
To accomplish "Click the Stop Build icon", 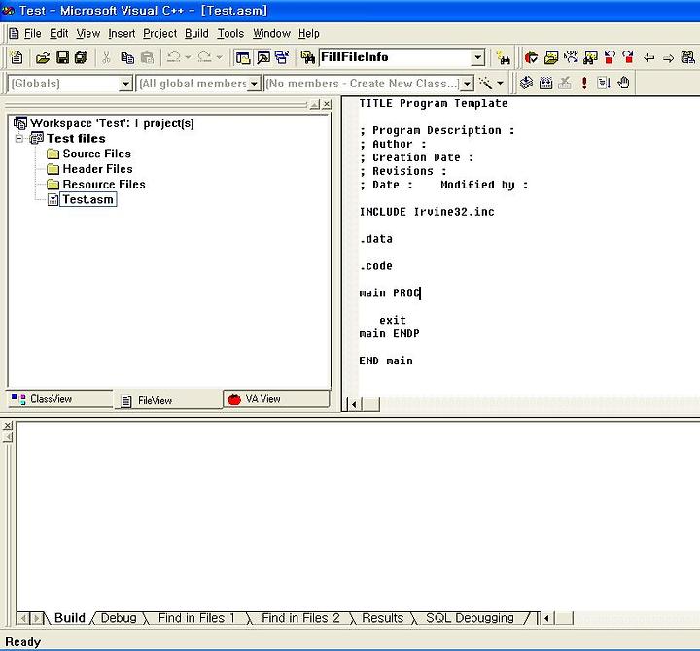I will pyautogui.click(x=565, y=83).
